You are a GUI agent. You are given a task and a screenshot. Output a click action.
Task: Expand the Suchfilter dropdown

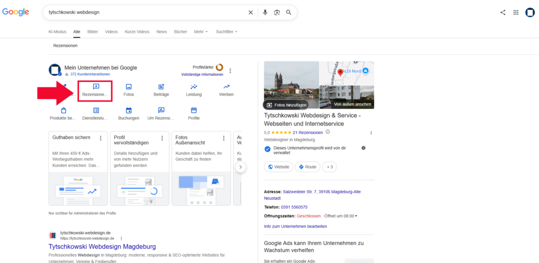point(226,32)
